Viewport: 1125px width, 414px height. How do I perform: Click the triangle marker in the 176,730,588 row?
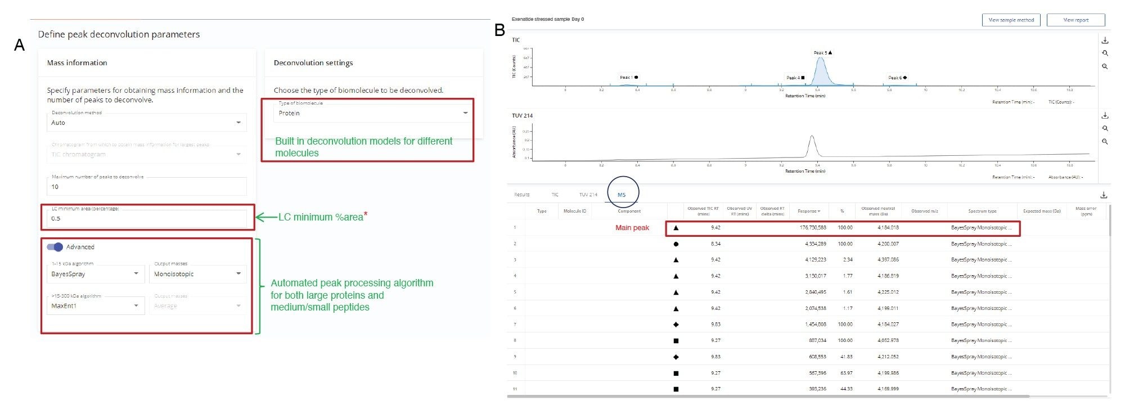(676, 228)
